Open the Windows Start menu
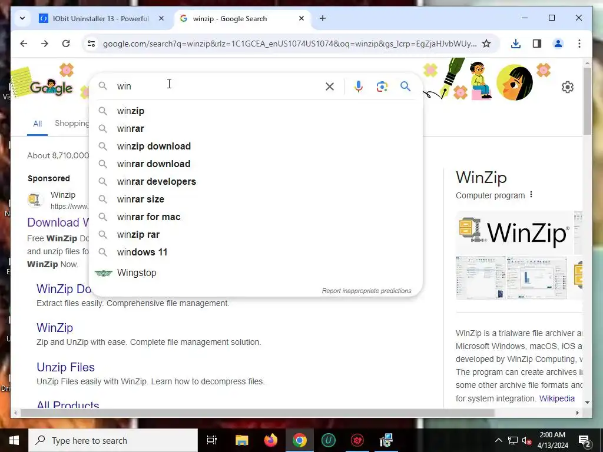Screen dimensions: 603x452 [14, 440]
